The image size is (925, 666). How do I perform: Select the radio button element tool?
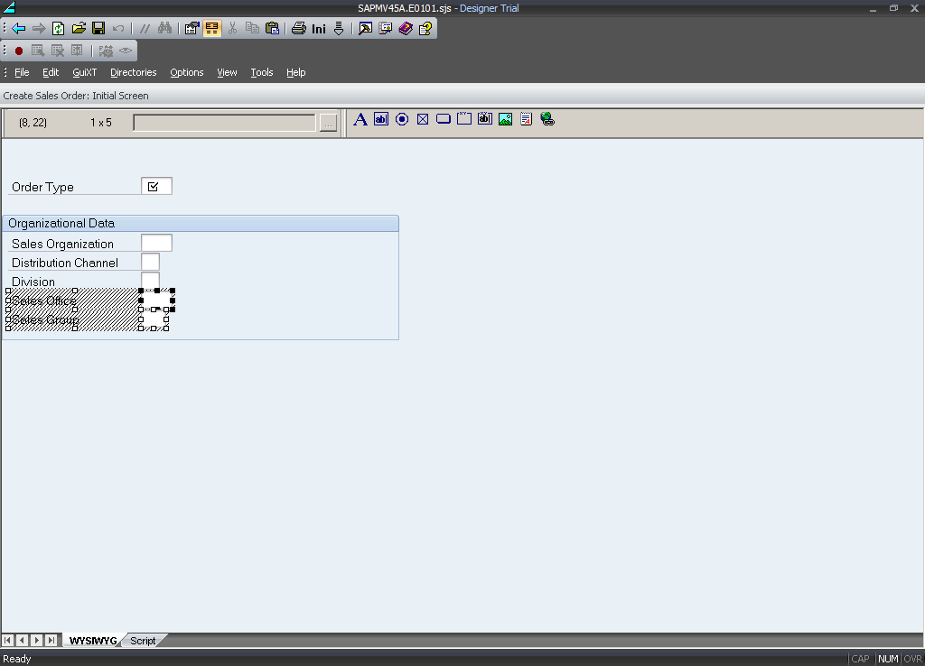(x=402, y=119)
